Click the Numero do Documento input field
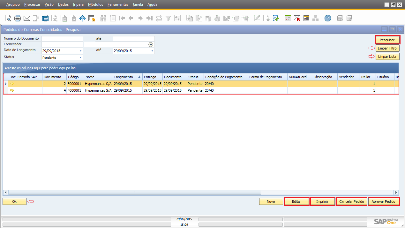This screenshot has height=228, width=405. tap(62, 39)
